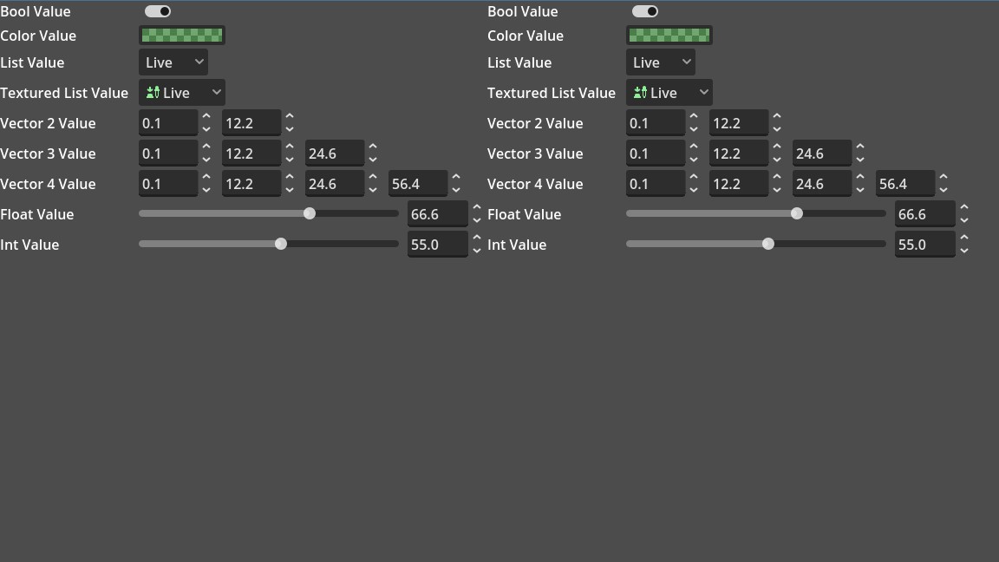Increment left Vector 3 Value 24.6 stepper up

[373, 147]
